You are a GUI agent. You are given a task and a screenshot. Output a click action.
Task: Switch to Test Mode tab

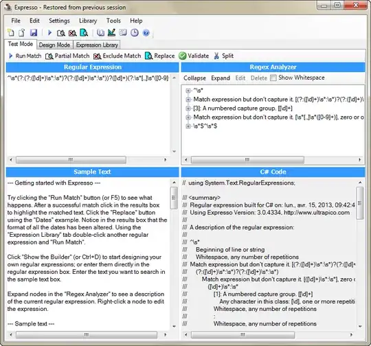(21, 44)
